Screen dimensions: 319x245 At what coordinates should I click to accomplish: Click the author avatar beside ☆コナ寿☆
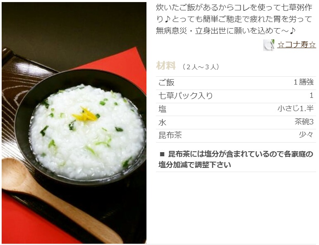tap(269, 45)
